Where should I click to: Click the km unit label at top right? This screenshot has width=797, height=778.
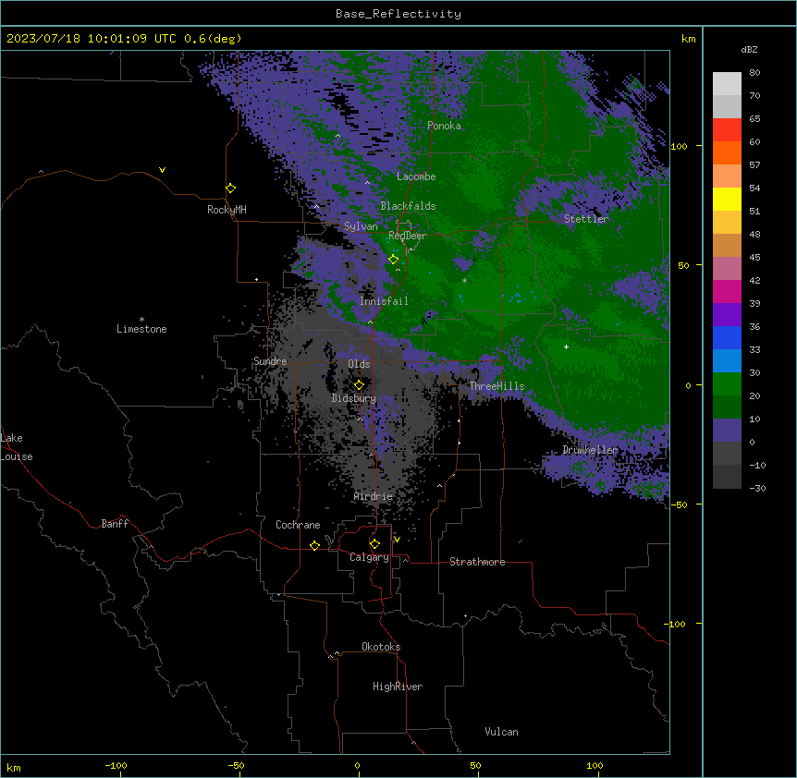click(689, 39)
